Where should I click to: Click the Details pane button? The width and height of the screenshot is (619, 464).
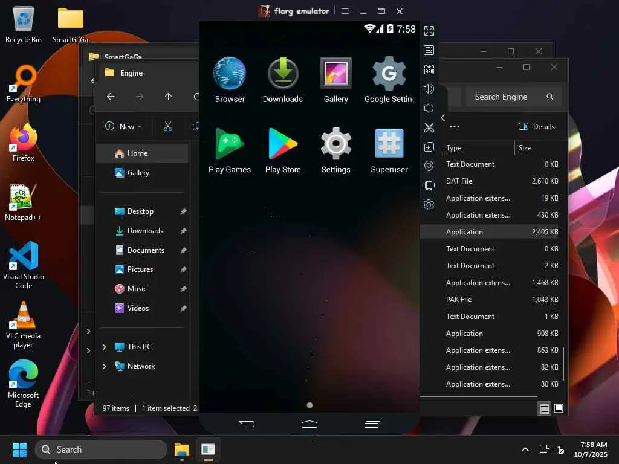tap(537, 127)
